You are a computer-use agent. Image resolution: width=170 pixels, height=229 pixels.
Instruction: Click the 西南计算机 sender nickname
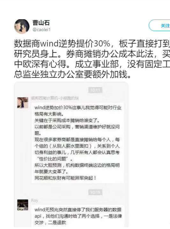pos(55,98)
